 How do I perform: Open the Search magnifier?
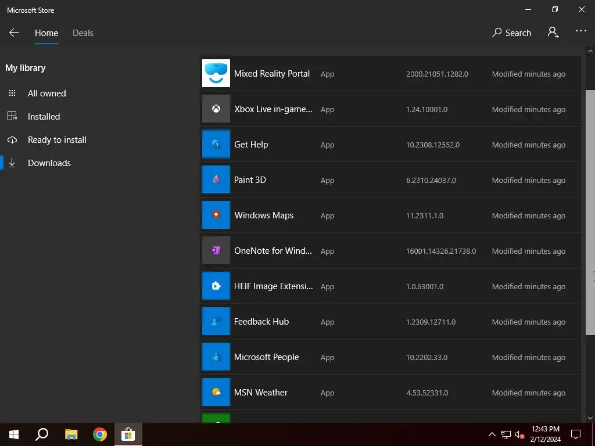click(x=497, y=33)
